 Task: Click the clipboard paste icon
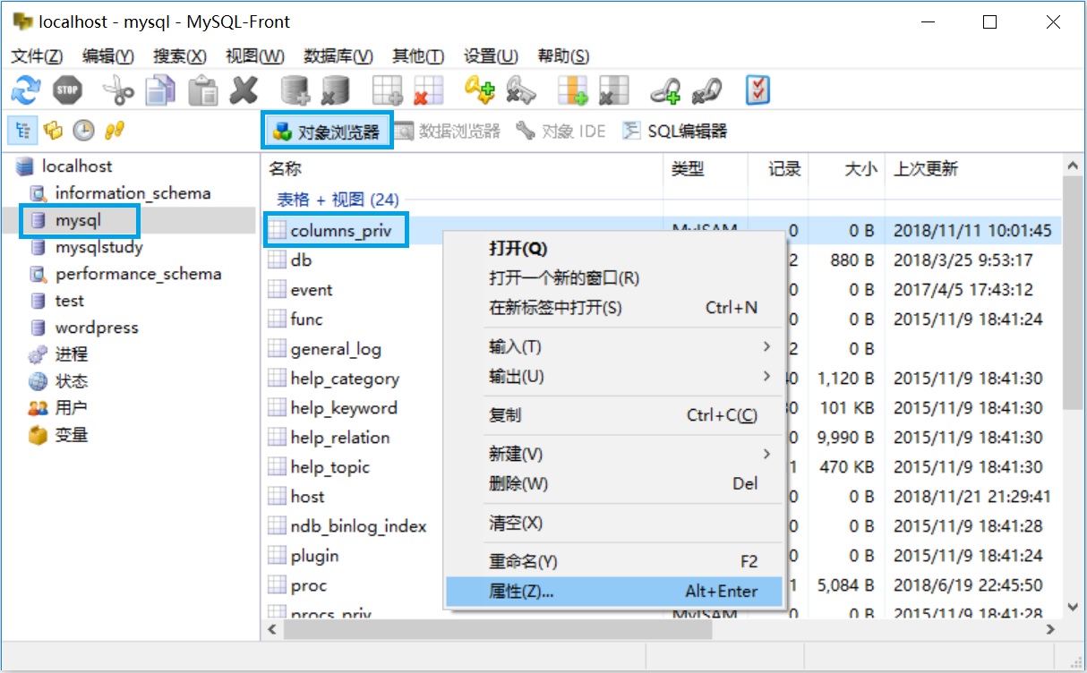(x=203, y=89)
